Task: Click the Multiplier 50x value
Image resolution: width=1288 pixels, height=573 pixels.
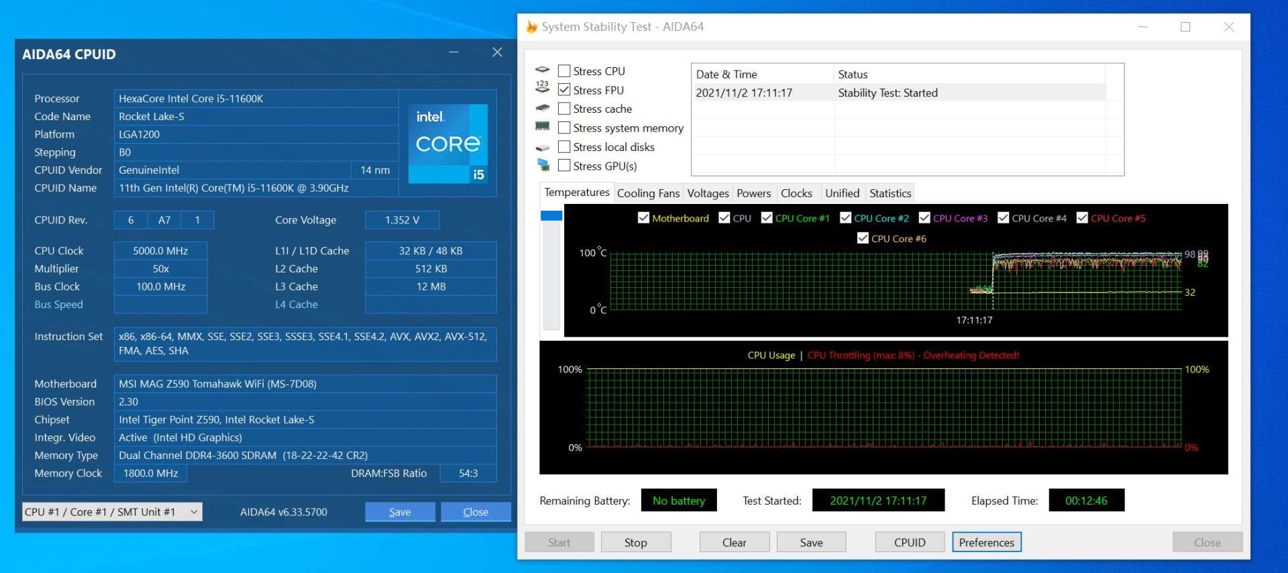Action: coord(160,268)
